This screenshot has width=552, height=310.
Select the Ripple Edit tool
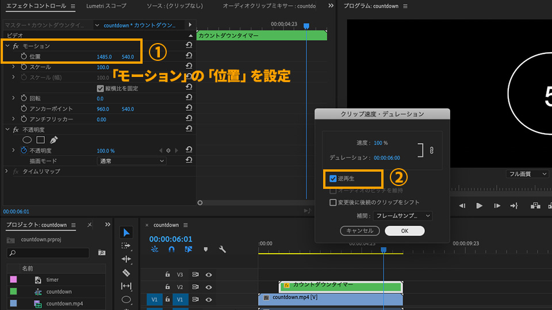[126, 259]
